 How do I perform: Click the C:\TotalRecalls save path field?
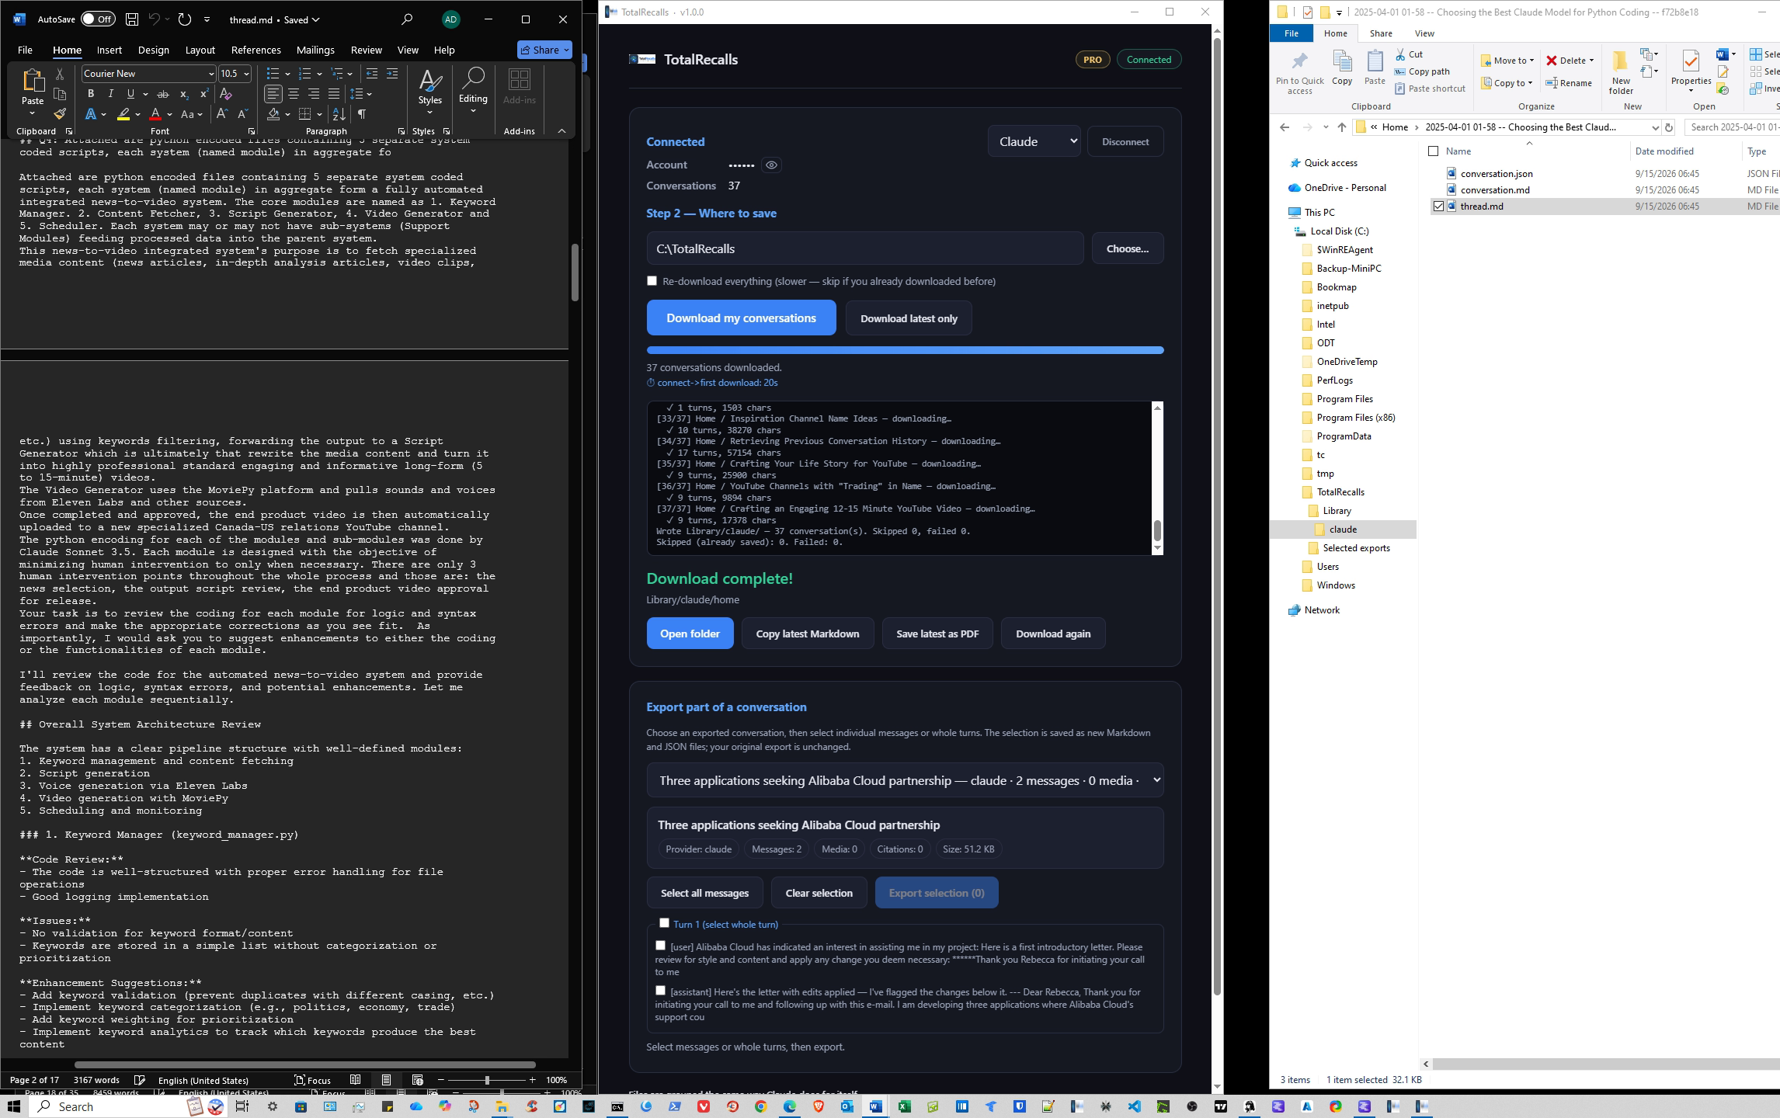[x=864, y=248]
